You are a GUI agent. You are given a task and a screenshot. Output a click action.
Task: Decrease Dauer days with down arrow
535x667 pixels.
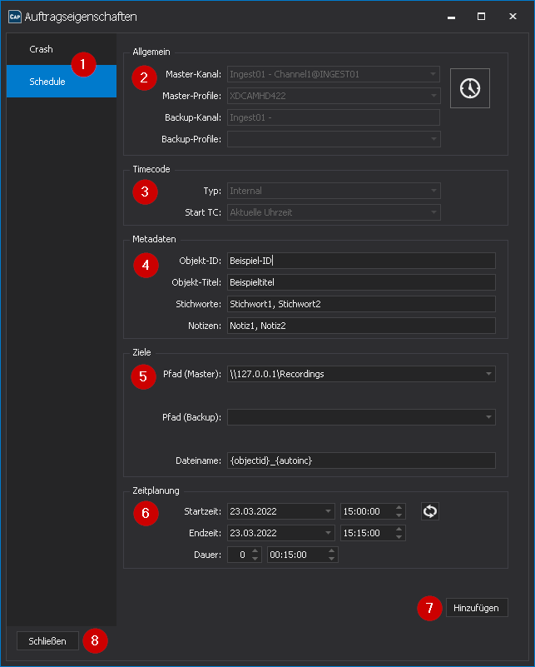coord(255,559)
